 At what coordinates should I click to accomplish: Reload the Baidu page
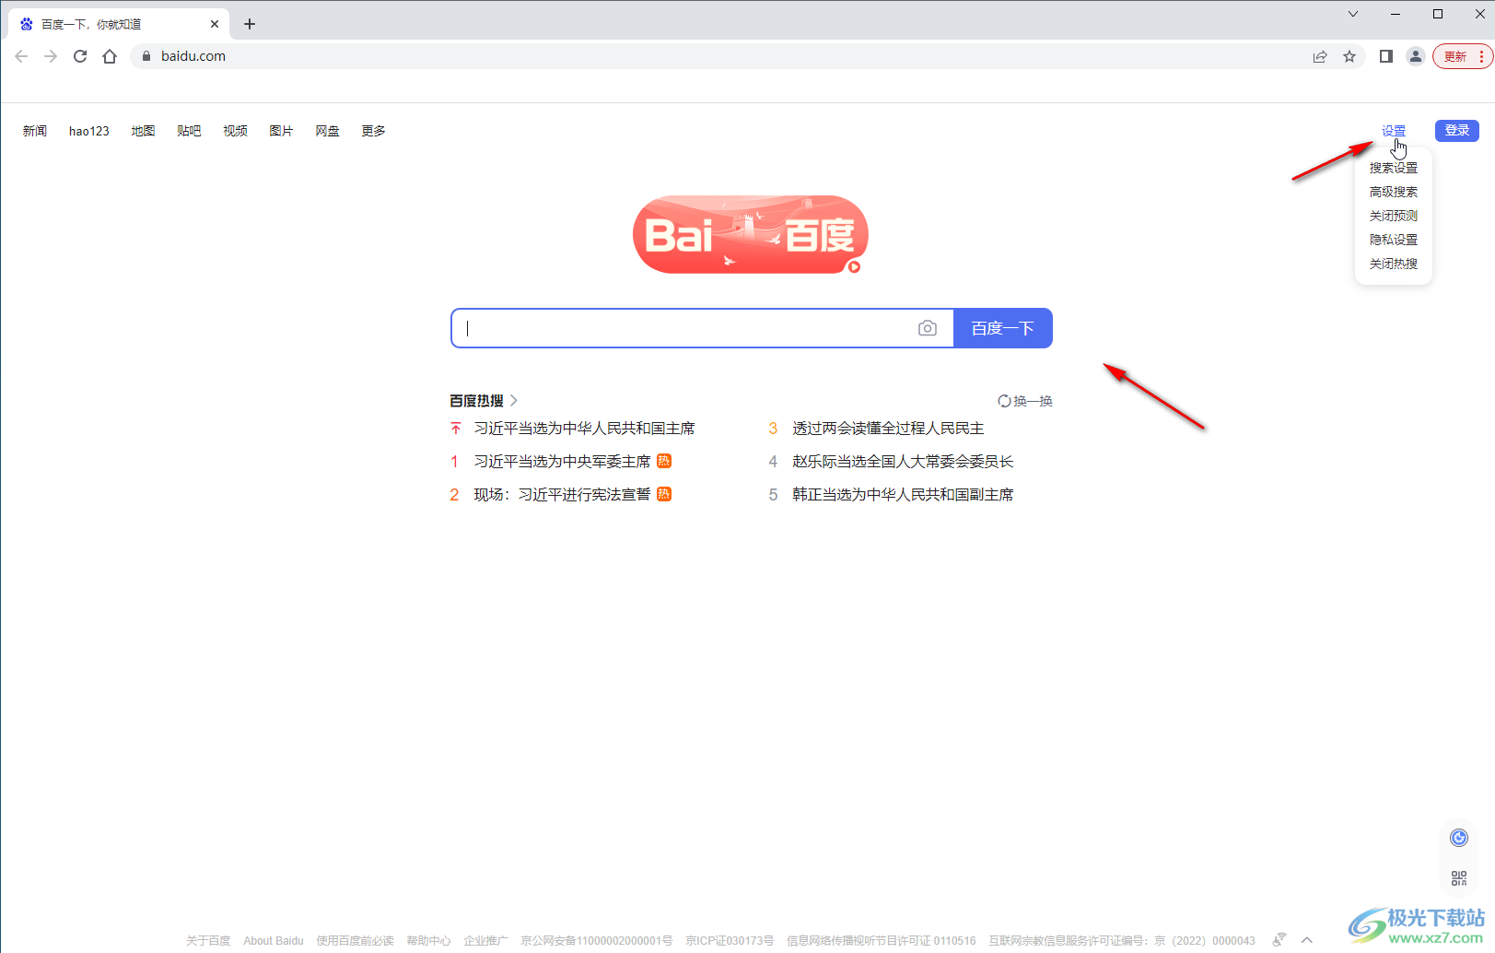coord(80,56)
